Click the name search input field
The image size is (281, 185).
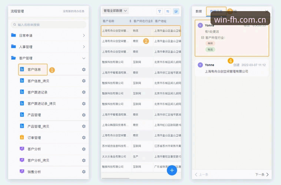point(49,24)
